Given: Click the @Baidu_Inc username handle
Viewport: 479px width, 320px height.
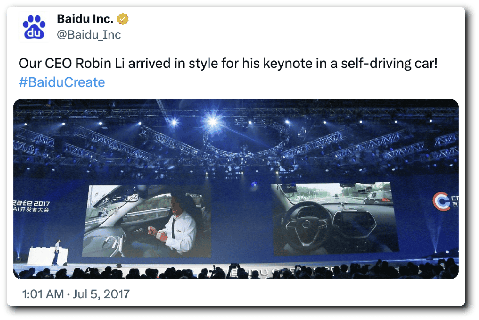Looking at the screenshot, I should tap(89, 35).
